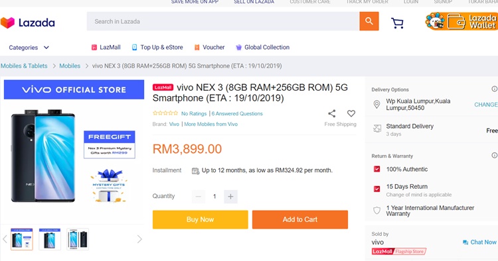
Task: Click the 15 Days Return checkmark
Action: [376, 189]
